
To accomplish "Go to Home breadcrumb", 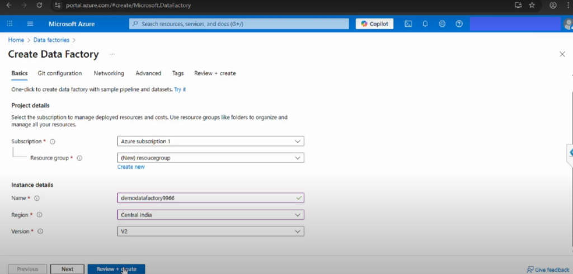I will tap(16, 40).
